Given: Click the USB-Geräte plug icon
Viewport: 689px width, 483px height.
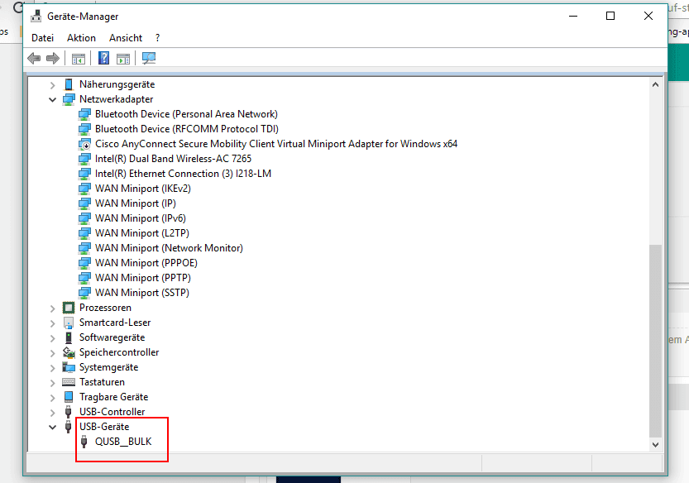Looking at the screenshot, I should click(x=68, y=427).
